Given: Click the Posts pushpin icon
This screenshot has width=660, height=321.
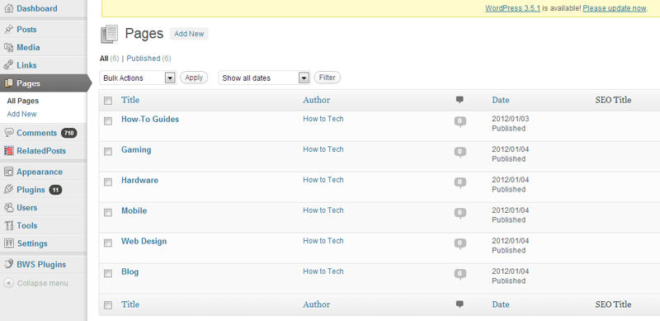Looking at the screenshot, I should 8,30.
